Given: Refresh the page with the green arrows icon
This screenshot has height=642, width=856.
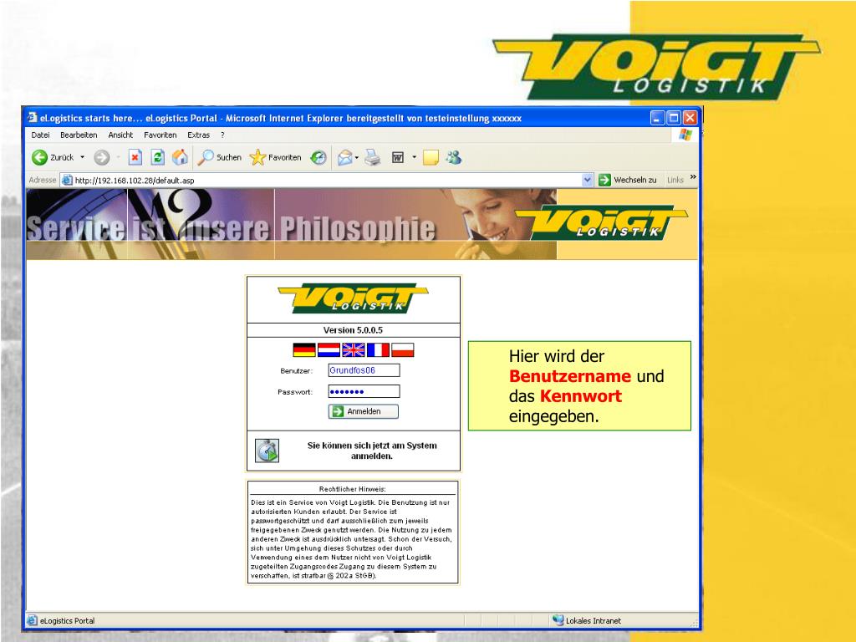Looking at the screenshot, I should 158,158.
